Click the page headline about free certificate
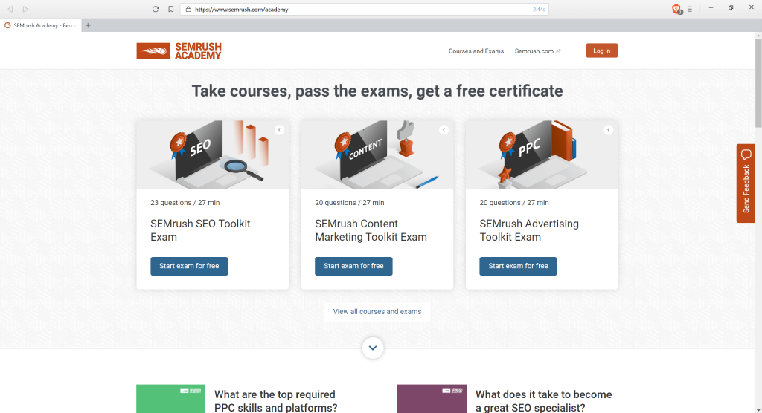 (377, 91)
